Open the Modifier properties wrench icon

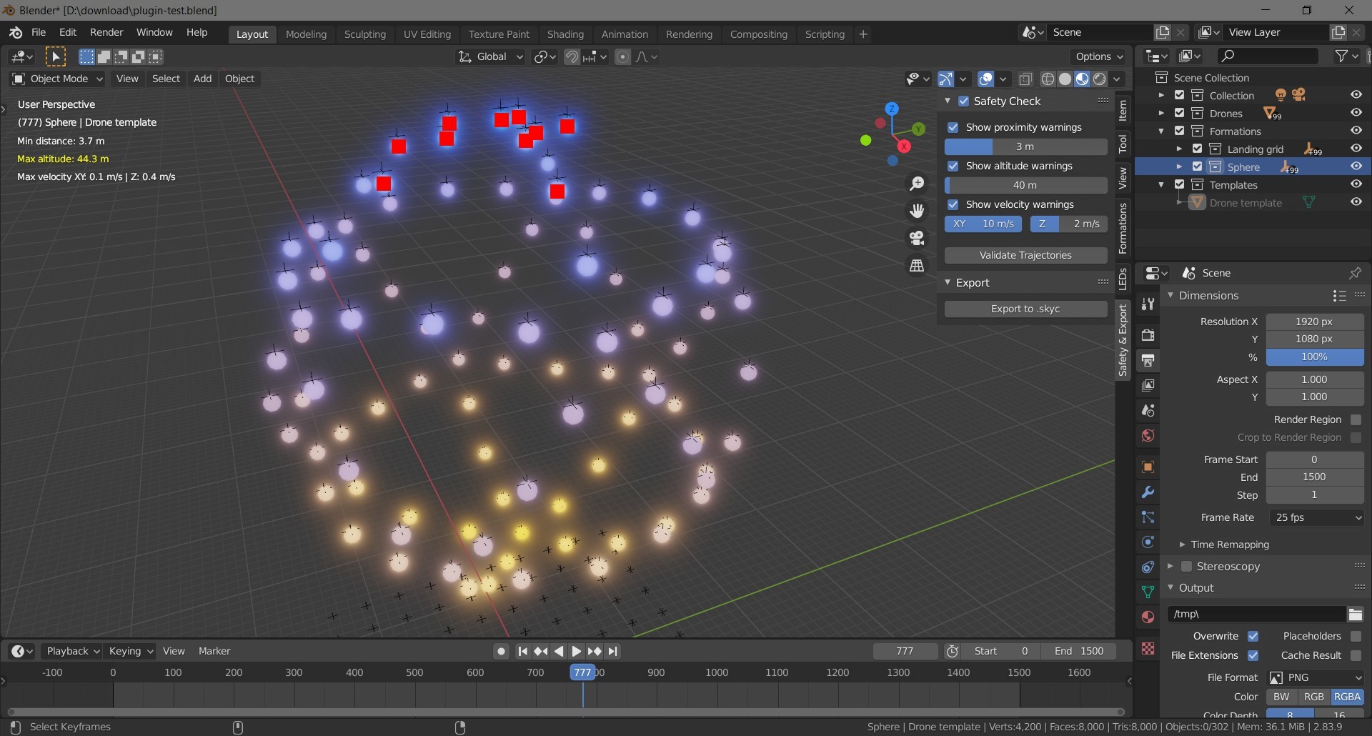point(1148,492)
